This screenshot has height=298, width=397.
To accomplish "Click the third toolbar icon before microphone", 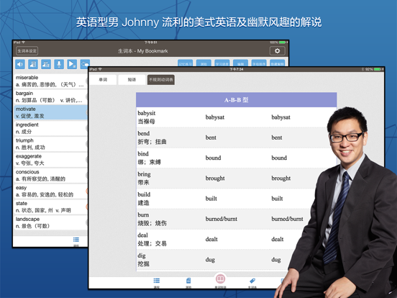I will click(x=46, y=64).
